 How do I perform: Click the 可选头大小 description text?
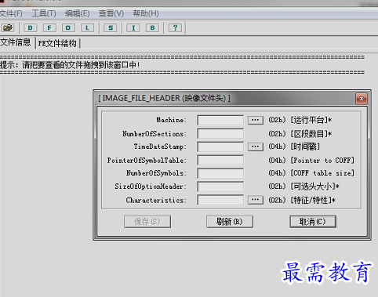pyautogui.click(x=315, y=187)
